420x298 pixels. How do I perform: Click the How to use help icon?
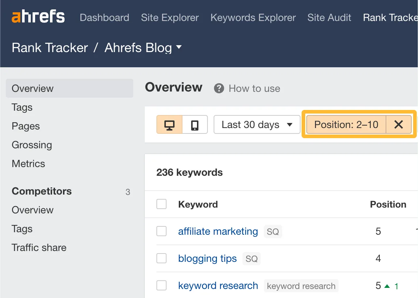pos(219,88)
